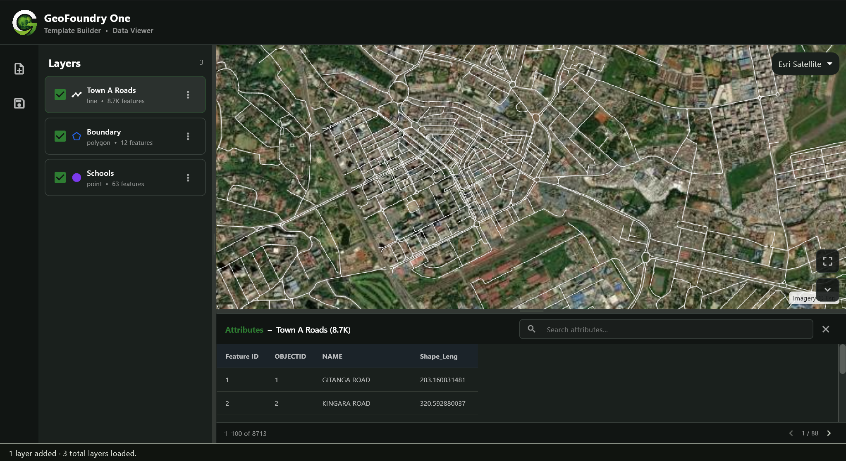This screenshot has width=846, height=461.
Task: Click the attributes table vertical scrollbar
Action: tap(842, 359)
